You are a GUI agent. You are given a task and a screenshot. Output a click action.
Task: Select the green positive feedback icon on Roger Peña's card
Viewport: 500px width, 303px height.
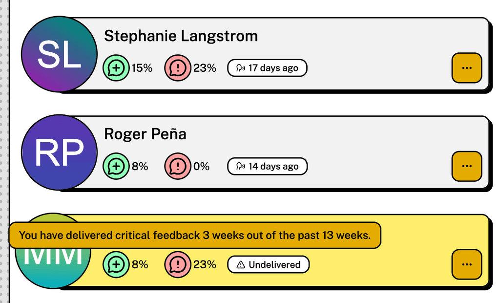[x=116, y=166]
